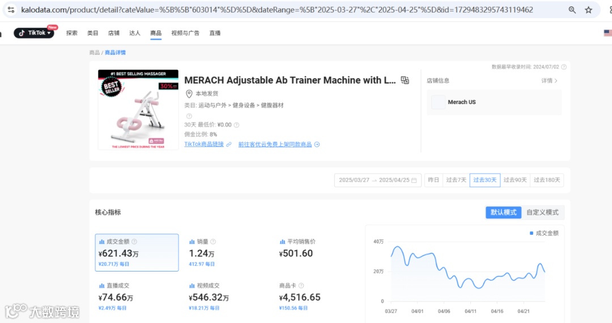Viewport: 612px width, 323px height.
Task: Select the 销量 metric card
Action: pos(227,252)
